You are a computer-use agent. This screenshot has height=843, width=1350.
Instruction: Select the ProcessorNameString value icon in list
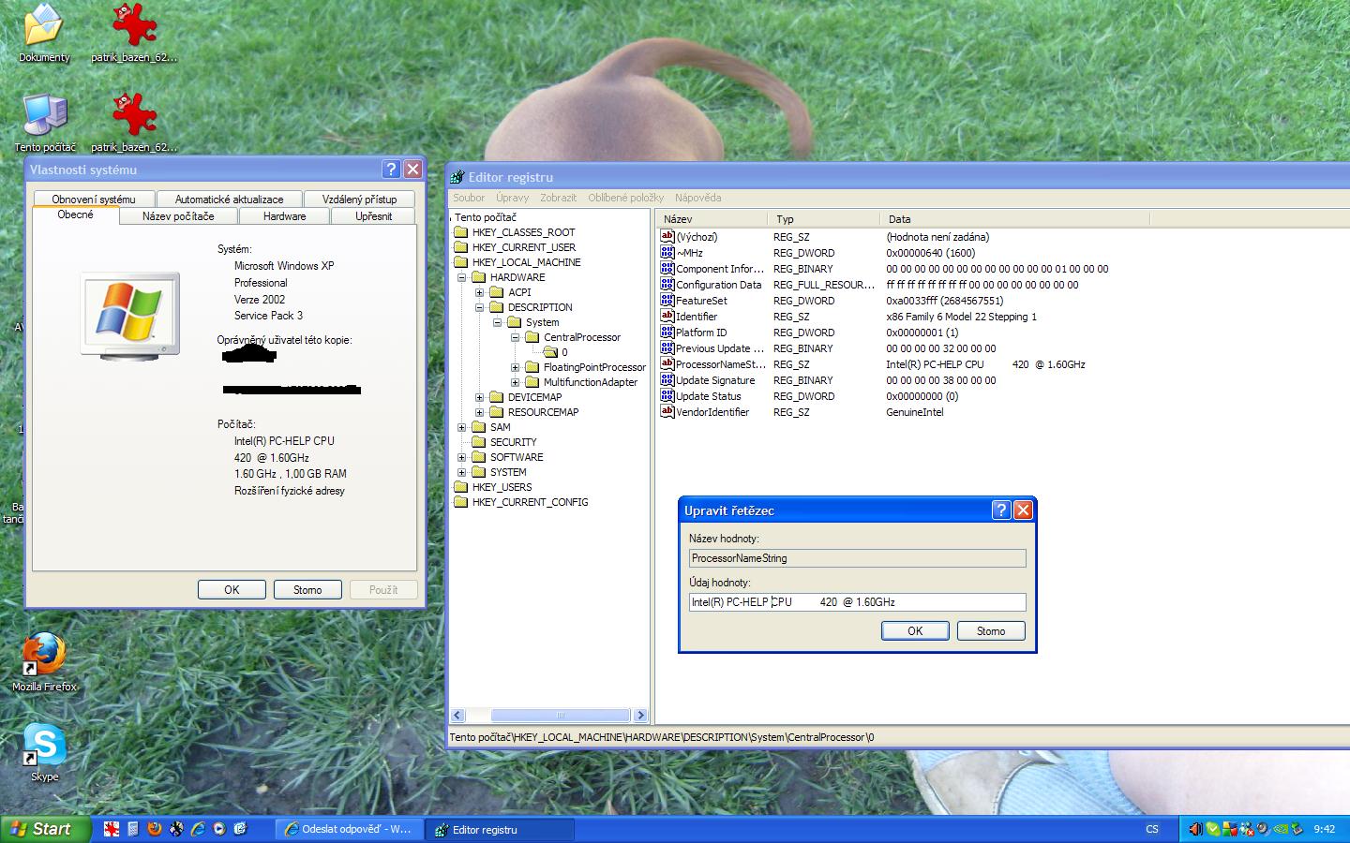tap(667, 364)
